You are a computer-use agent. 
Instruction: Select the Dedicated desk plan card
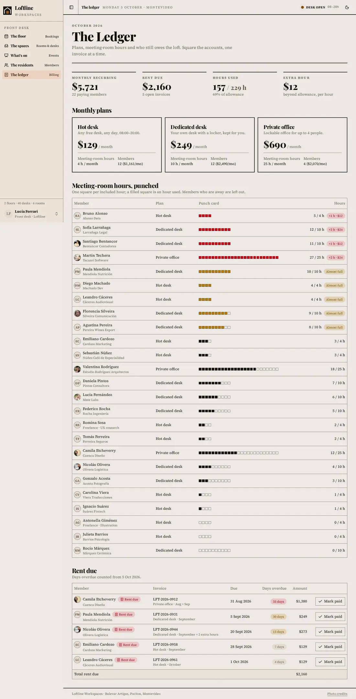pos(210,145)
